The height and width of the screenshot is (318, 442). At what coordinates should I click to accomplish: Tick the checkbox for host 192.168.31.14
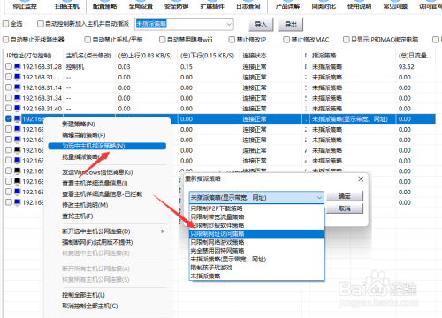pyautogui.click(x=9, y=87)
